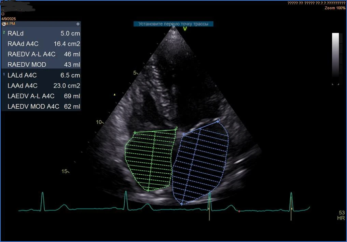Select the blue trace endpoint labeled 1
This screenshot has width=347, height=242.
[x=218, y=121]
